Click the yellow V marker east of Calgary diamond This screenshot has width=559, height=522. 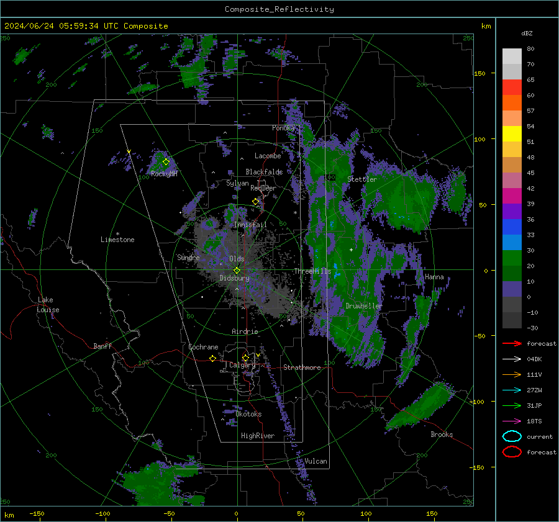(x=258, y=355)
